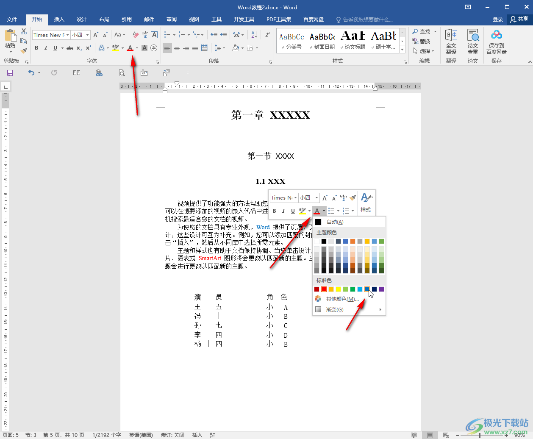Pick the purple swatch in standard colors

point(381,289)
